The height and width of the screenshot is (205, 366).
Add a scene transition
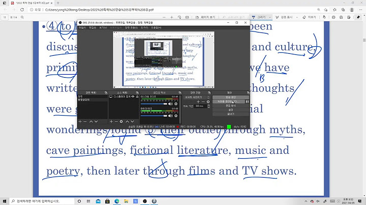tap(198, 102)
